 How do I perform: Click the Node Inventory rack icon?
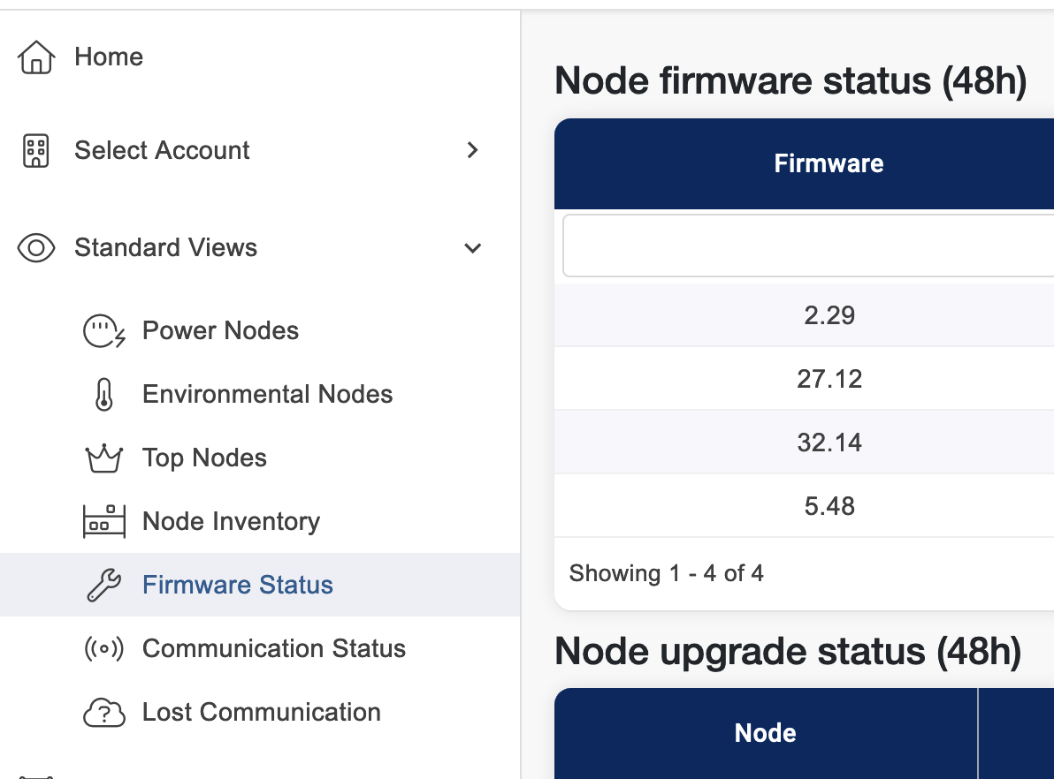click(103, 522)
